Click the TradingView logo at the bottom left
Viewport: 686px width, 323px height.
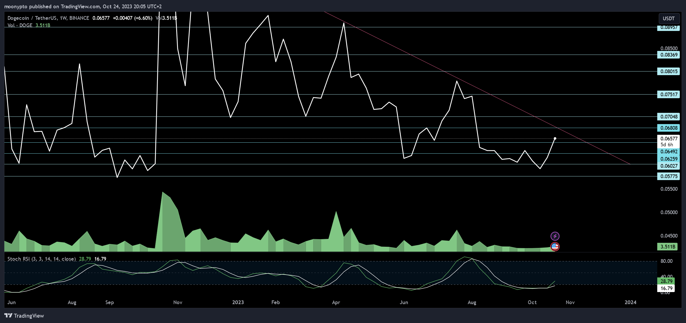click(x=24, y=316)
